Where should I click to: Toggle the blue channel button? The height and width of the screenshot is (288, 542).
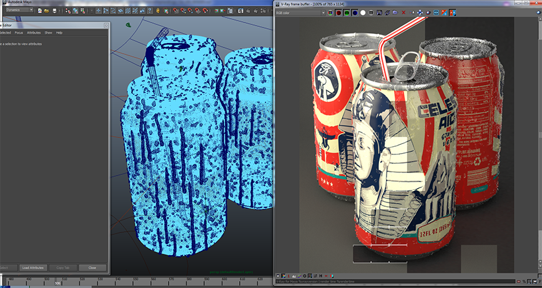(355, 12)
